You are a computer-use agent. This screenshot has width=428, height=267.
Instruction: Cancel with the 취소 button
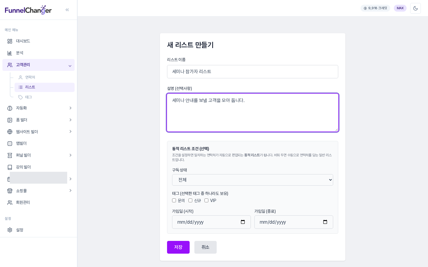[205, 247]
